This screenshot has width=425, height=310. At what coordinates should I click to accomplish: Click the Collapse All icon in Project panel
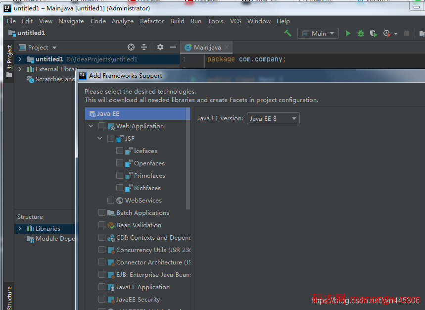pyautogui.click(x=144, y=47)
